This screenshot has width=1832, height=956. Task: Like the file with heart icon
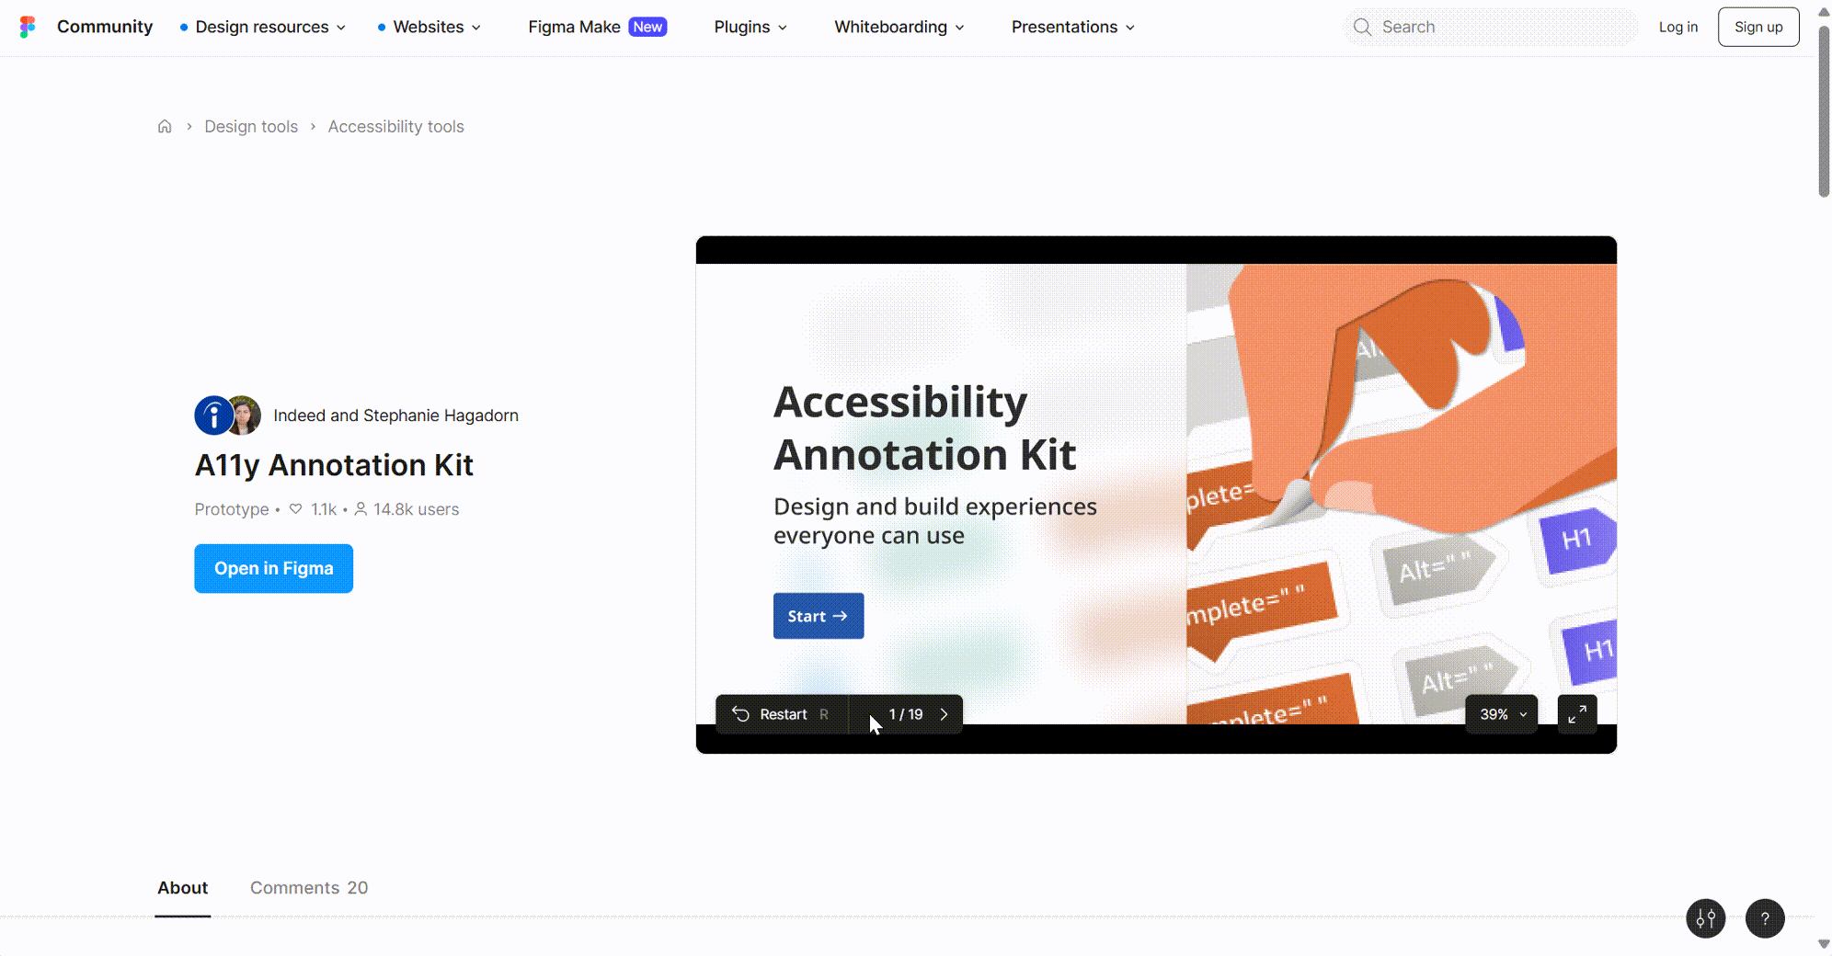coord(295,508)
